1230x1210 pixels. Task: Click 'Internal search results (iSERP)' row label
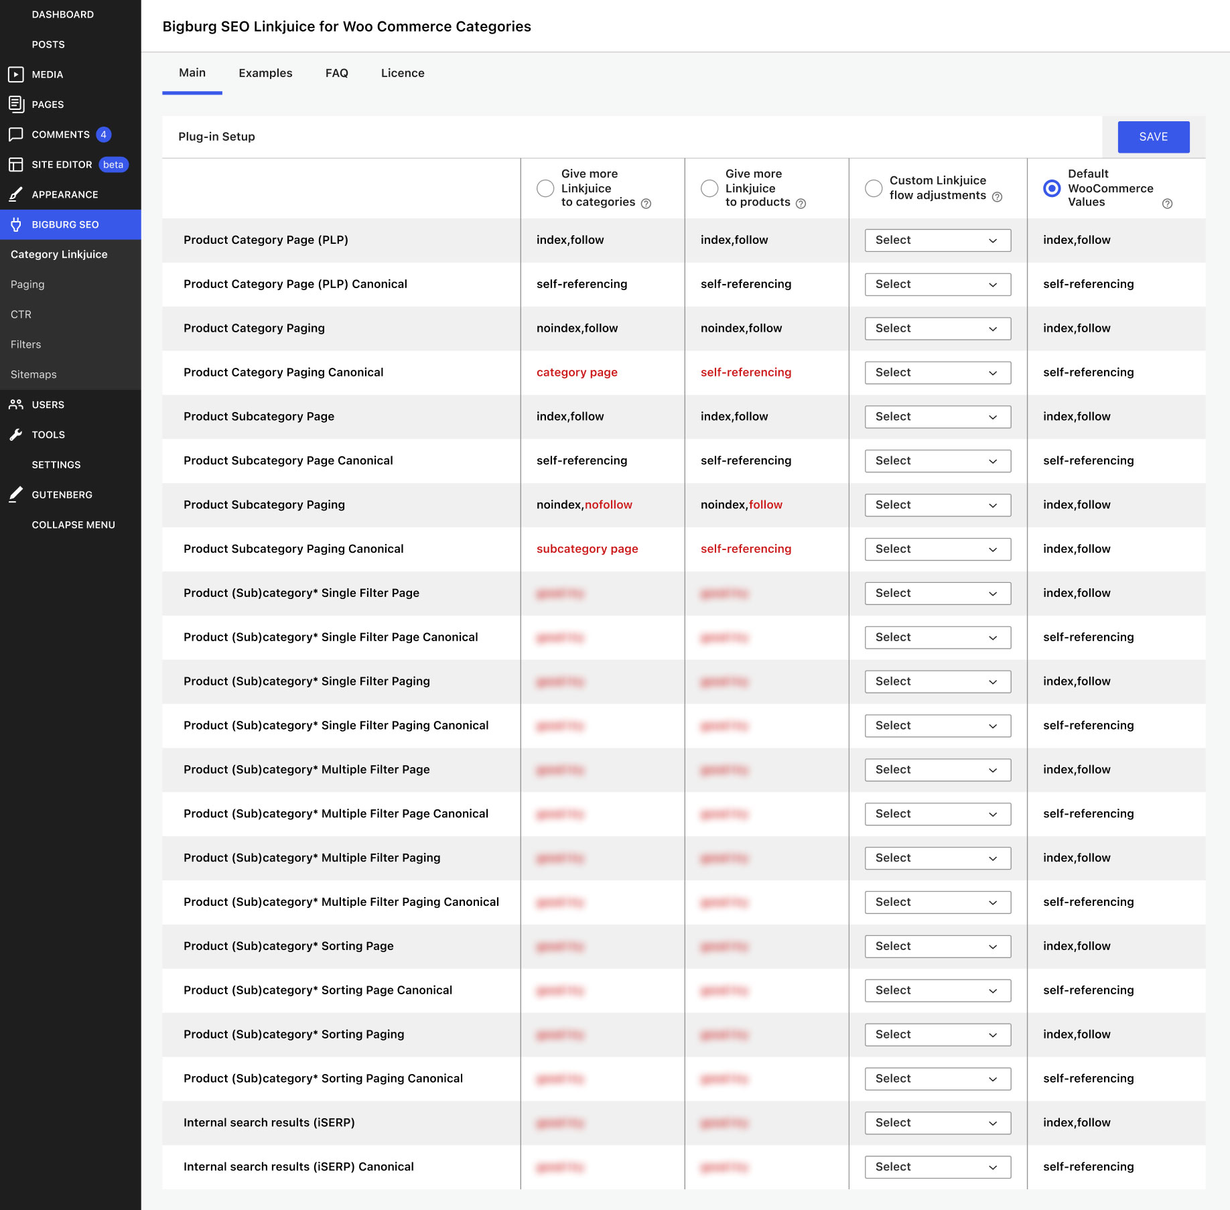click(269, 1123)
